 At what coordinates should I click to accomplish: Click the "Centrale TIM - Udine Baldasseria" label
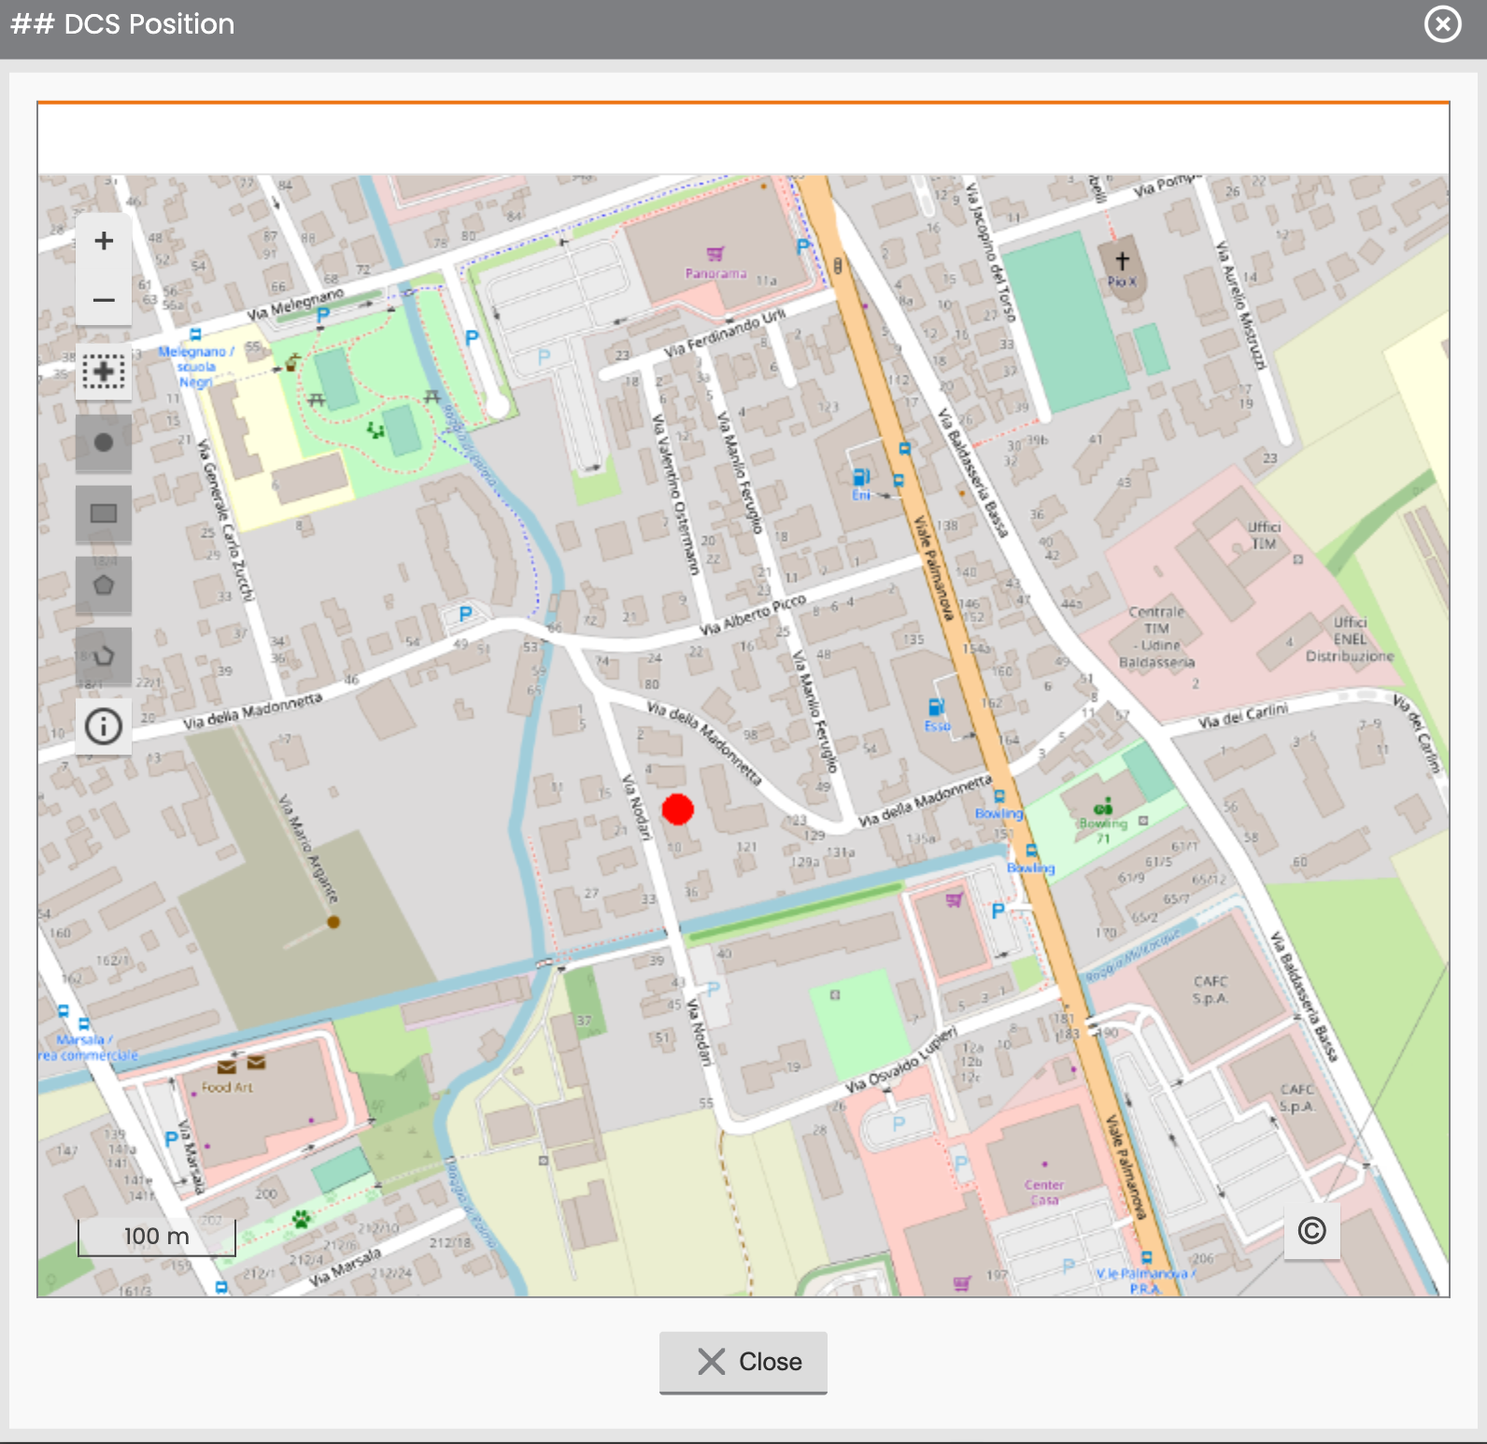(x=1157, y=637)
